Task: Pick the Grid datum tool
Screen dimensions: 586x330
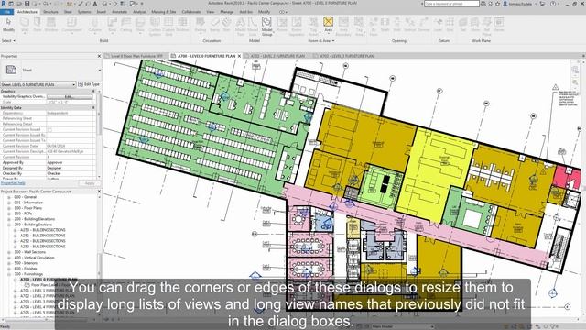Action: [x=450, y=25]
